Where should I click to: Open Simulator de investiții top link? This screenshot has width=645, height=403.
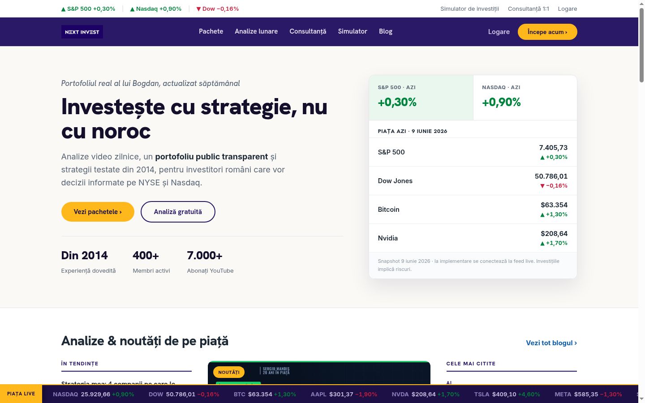(x=469, y=9)
